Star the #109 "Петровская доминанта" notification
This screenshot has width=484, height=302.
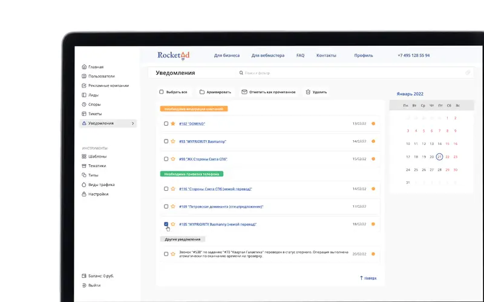(173, 207)
